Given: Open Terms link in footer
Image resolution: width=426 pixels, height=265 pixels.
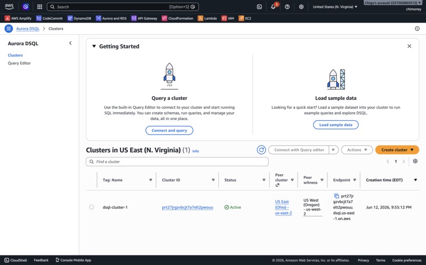Looking at the screenshot, I should [381, 260].
